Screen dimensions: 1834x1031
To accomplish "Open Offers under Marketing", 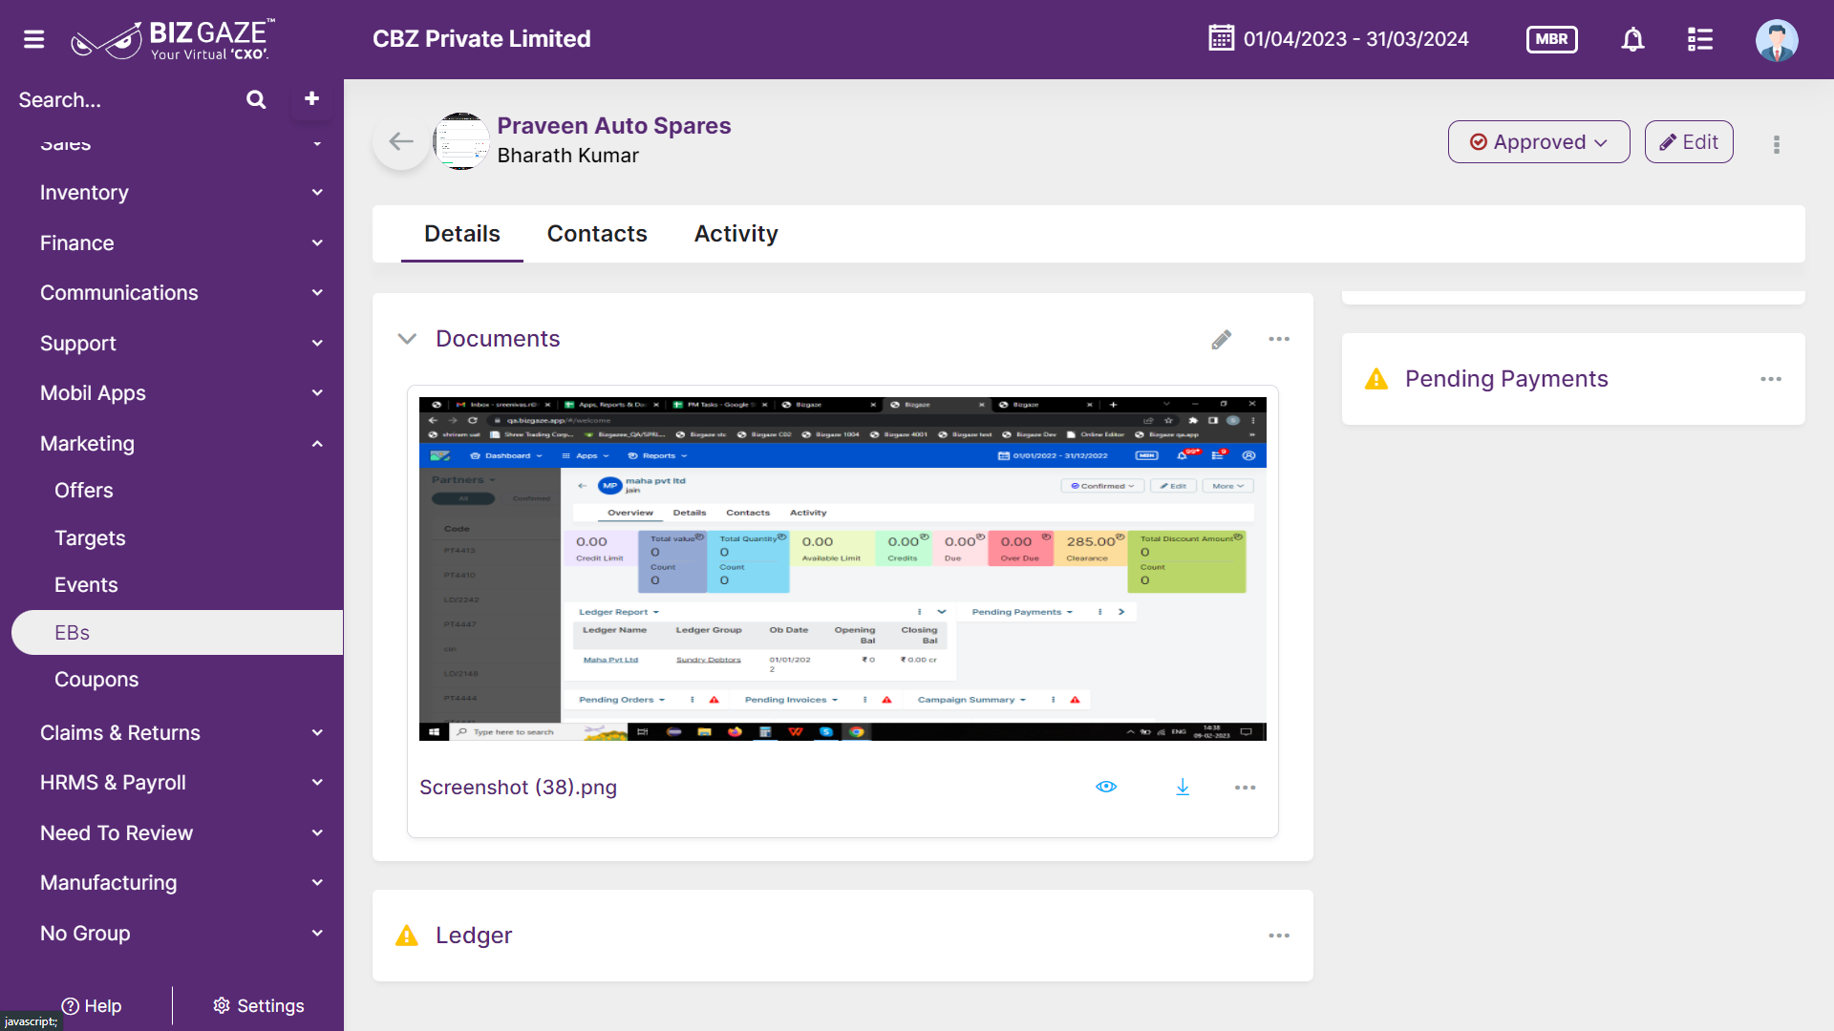I will (84, 491).
